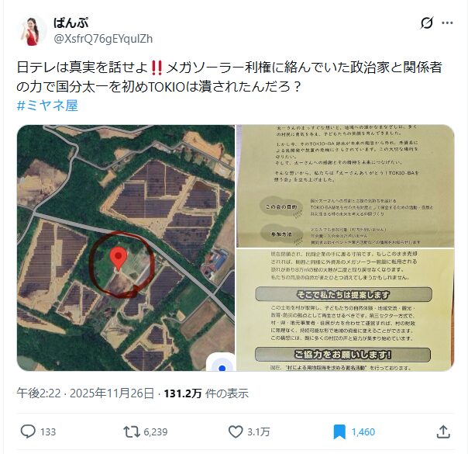468x454 pixels.
Task: Click the 6,239 repost count
Action: (x=156, y=432)
